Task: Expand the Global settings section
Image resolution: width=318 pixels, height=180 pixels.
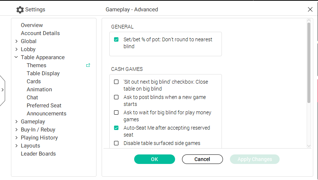Action: click(16, 41)
